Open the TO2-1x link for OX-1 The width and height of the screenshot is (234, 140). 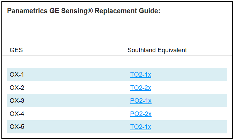[x=140, y=75]
